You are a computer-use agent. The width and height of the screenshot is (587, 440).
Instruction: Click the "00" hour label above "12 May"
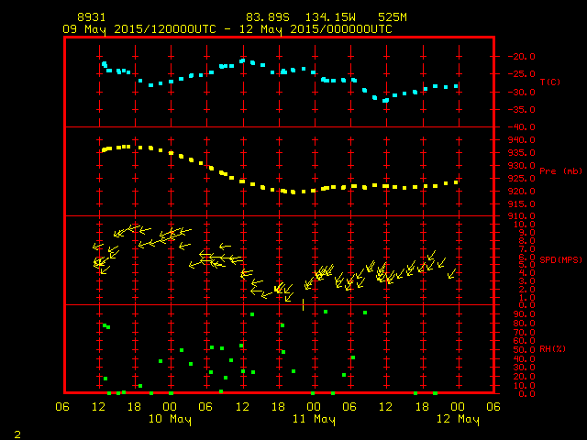(458, 407)
